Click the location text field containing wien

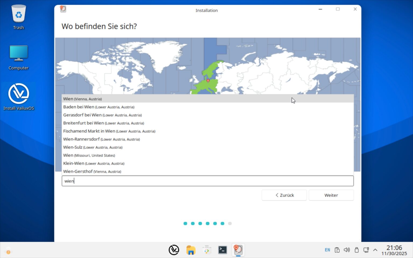207,181
